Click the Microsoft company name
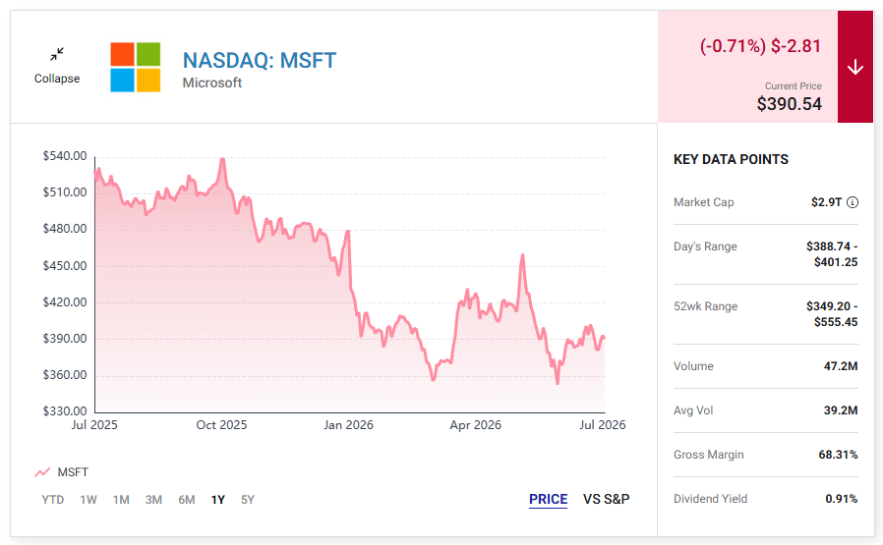This screenshot has height=545, width=883. 211,82
